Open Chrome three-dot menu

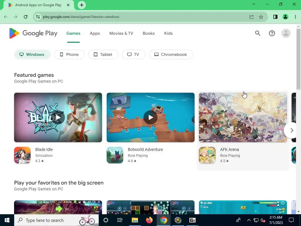(295, 17)
